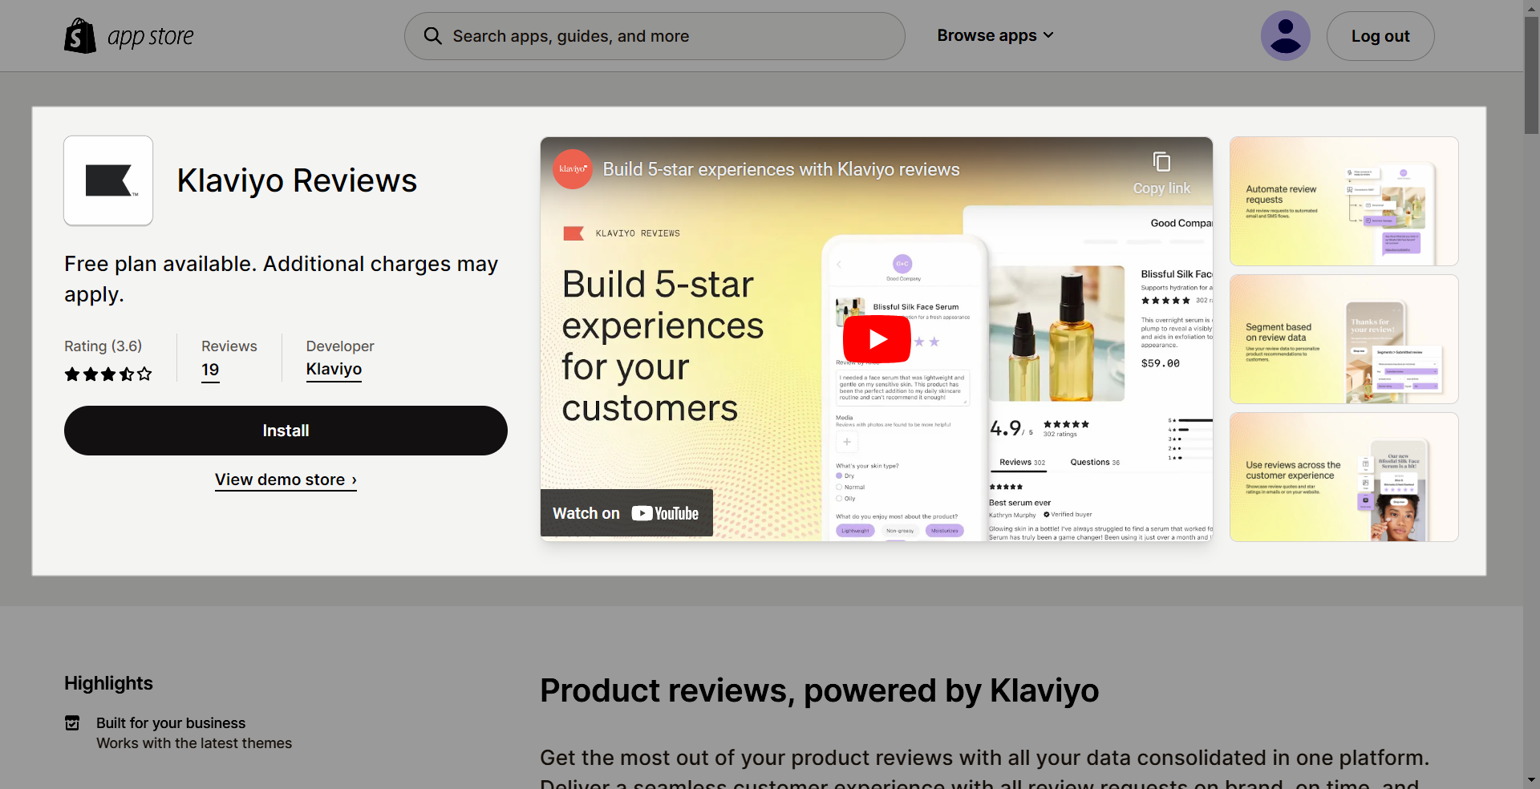Open the Segment based on review data thumbnail

pyautogui.click(x=1343, y=339)
